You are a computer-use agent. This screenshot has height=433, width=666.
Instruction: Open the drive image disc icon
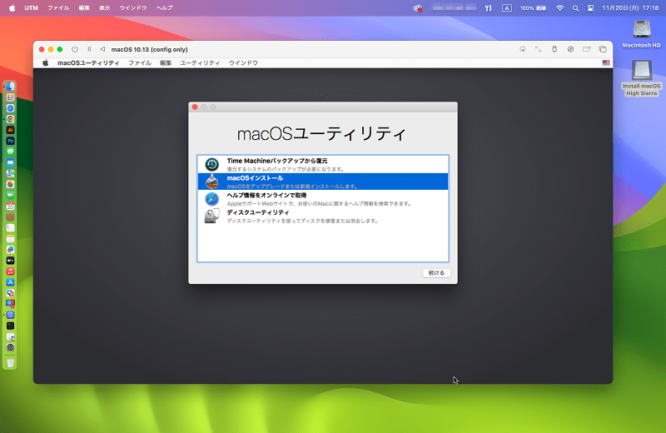pos(570,49)
